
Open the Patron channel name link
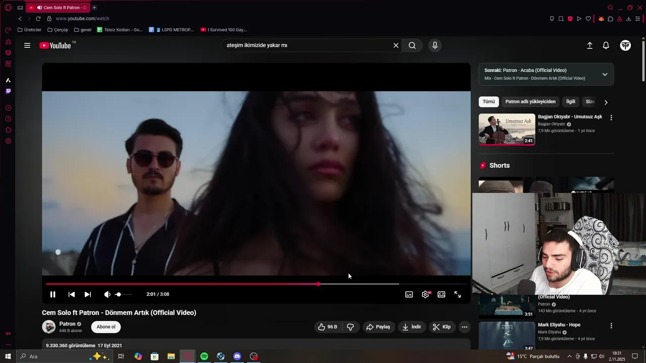(x=68, y=324)
